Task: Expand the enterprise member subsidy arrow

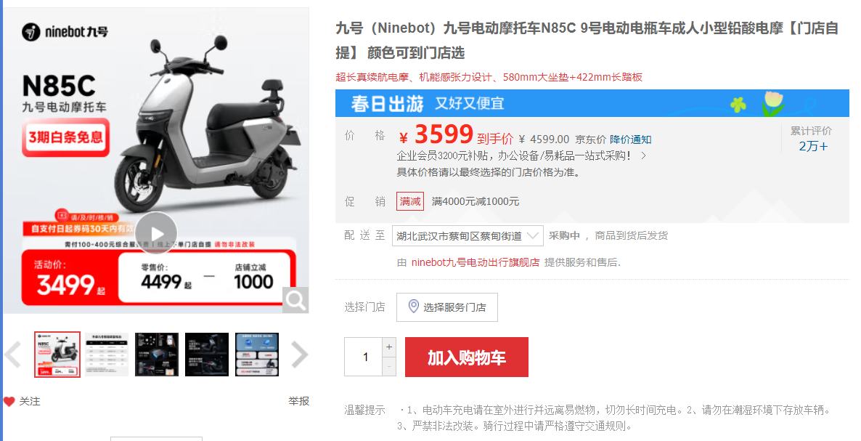Action: (643, 156)
